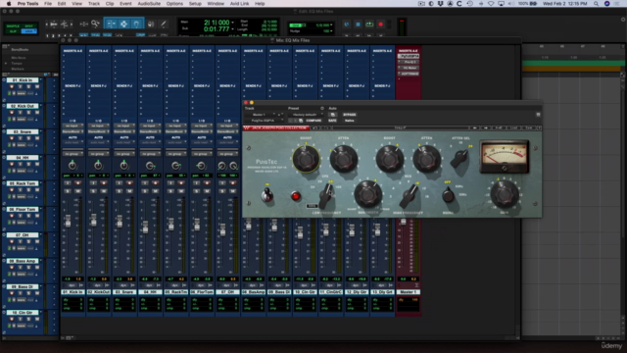Click the Native button in plugin header

pyautogui.click(x=349, y=121)
